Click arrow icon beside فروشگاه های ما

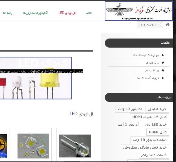click(x=163, y=78)
